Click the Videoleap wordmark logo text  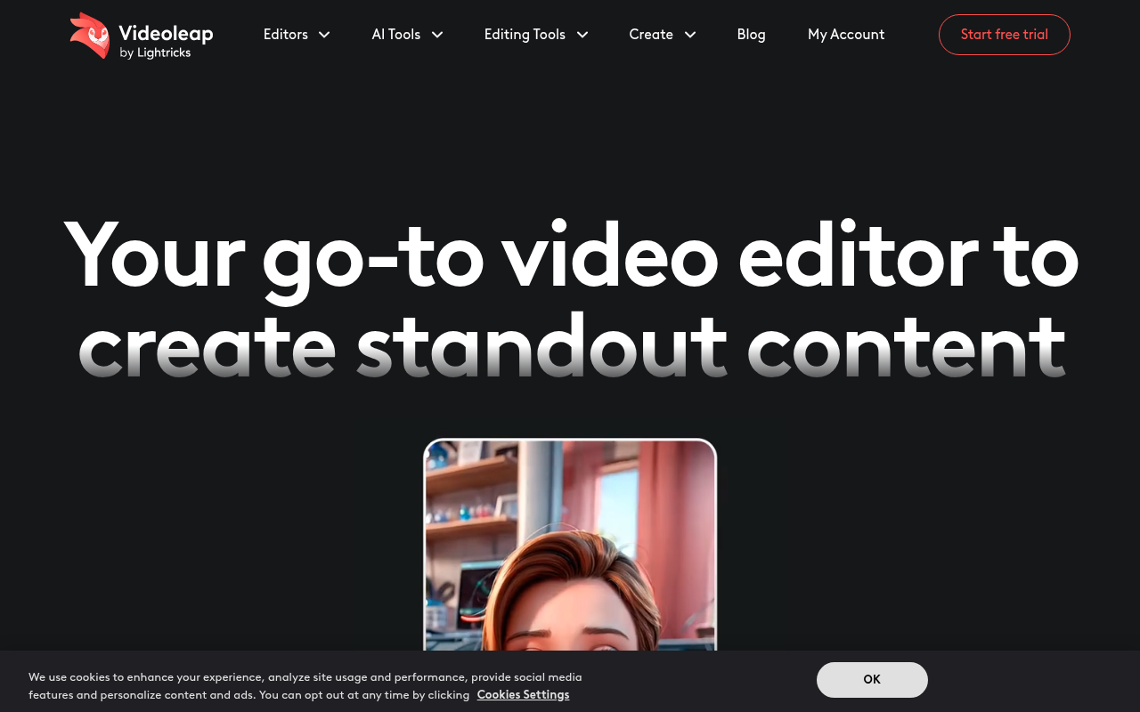click(x=166, y=31)
